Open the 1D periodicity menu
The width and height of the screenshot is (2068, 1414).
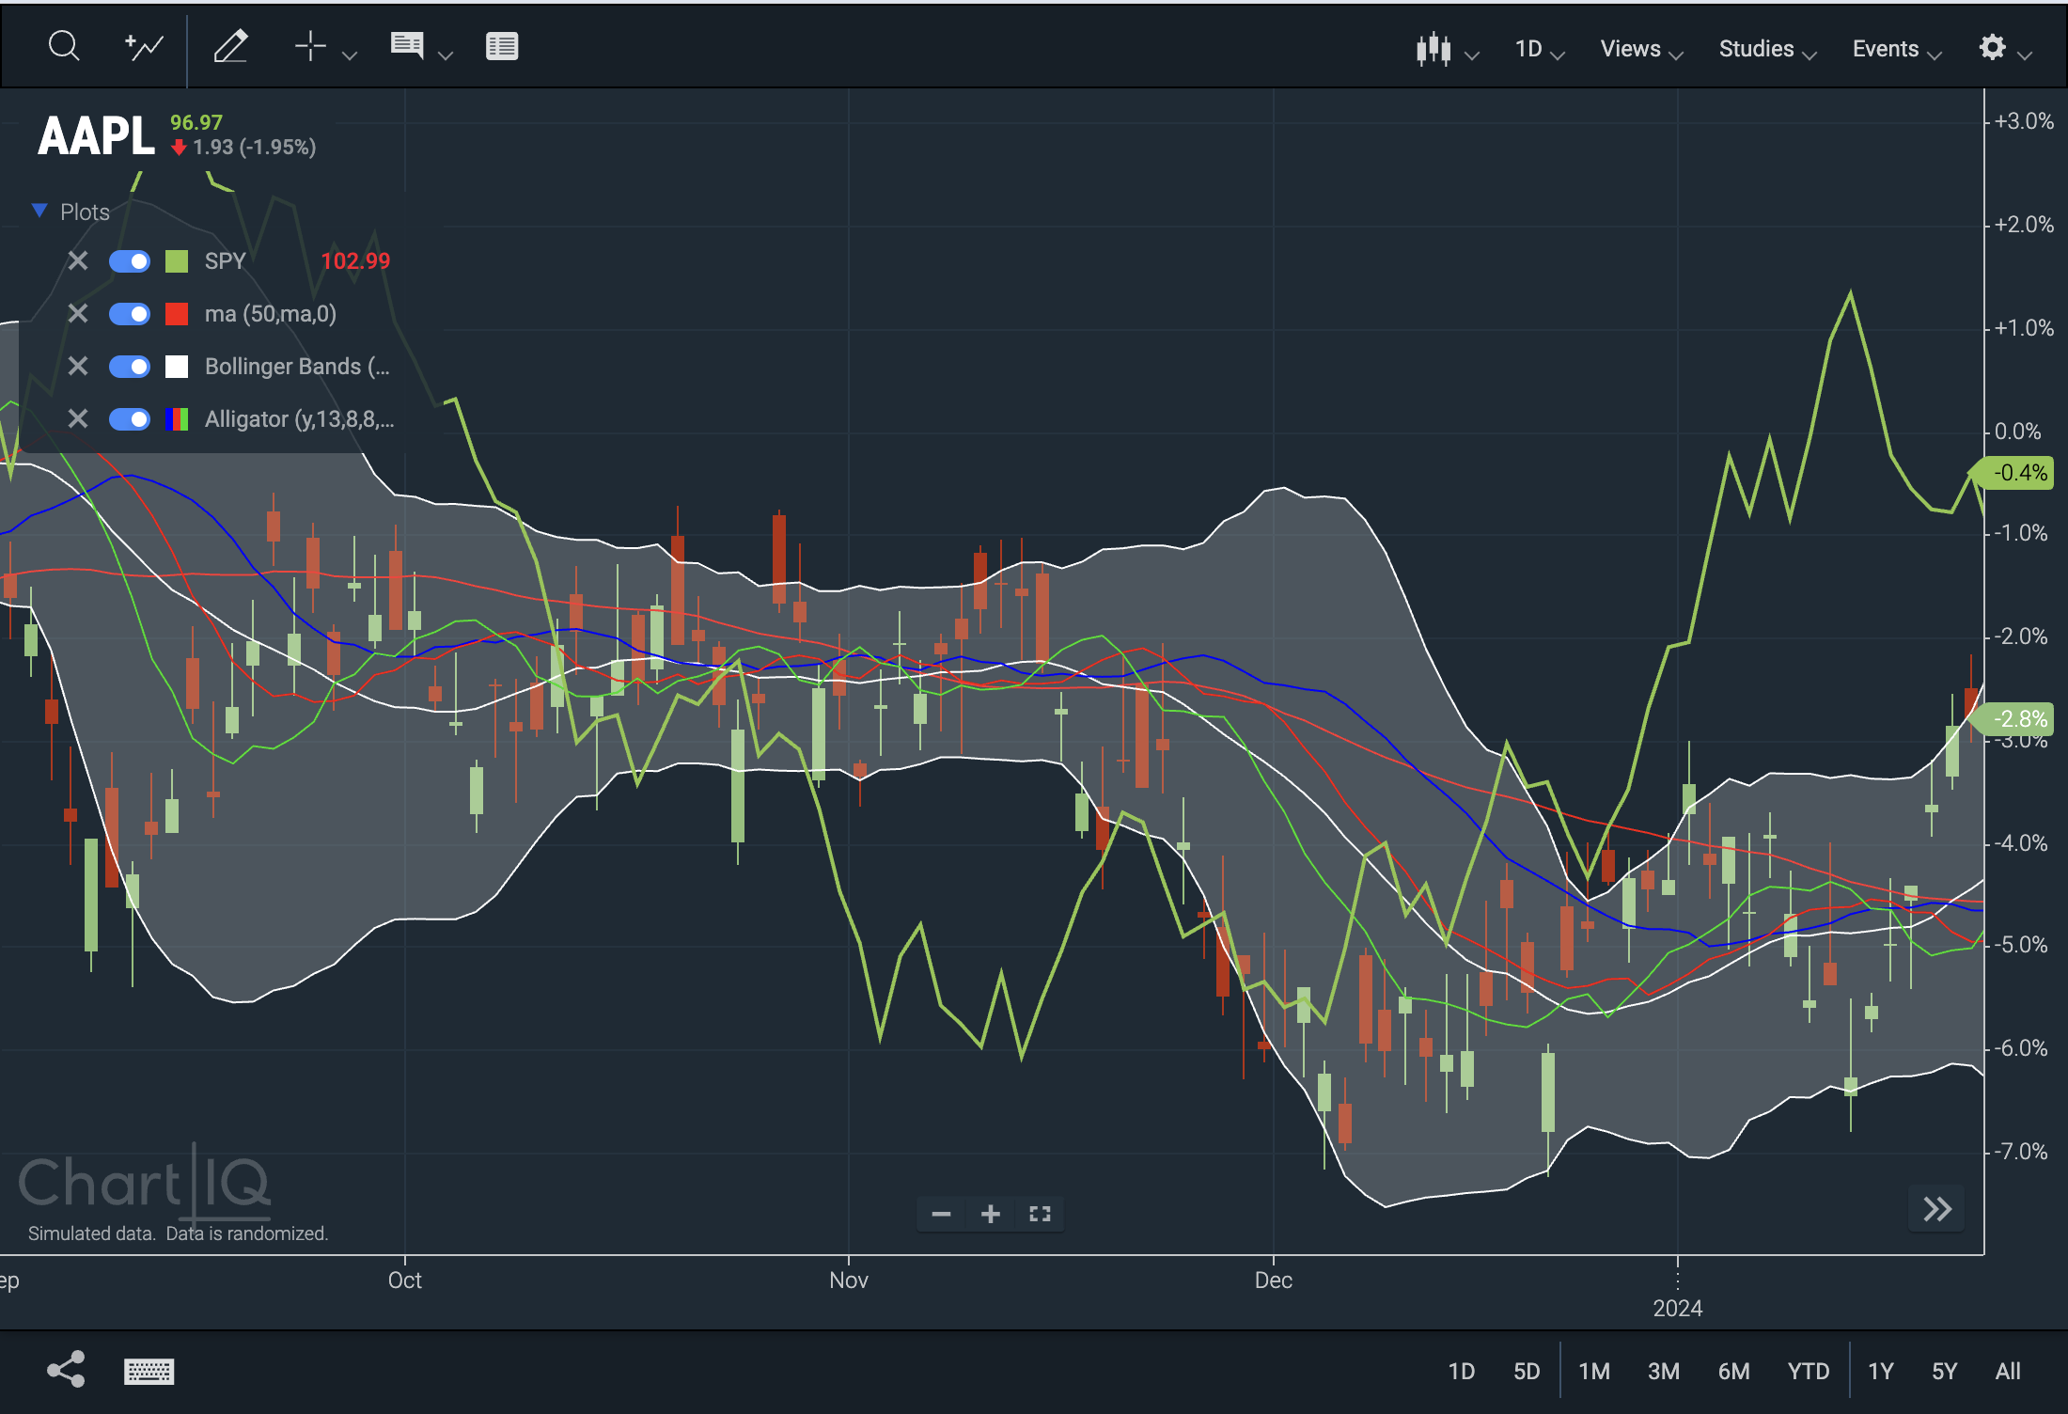[x=1540, y=49]
